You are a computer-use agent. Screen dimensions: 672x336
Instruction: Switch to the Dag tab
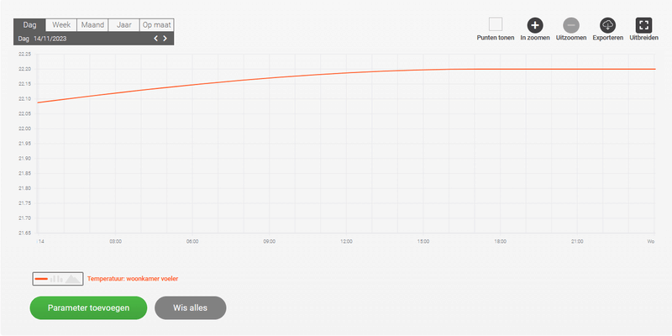[29, 25]
